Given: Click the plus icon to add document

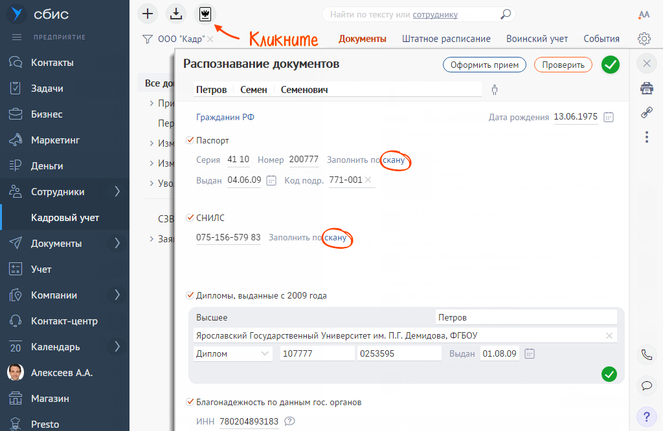Looking at the screenshot, I should [x=148, y=13].
